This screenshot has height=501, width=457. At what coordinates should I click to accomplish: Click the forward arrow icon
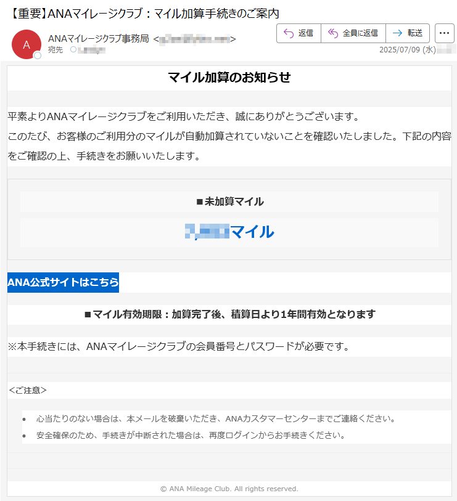click(x=397, y=33)
